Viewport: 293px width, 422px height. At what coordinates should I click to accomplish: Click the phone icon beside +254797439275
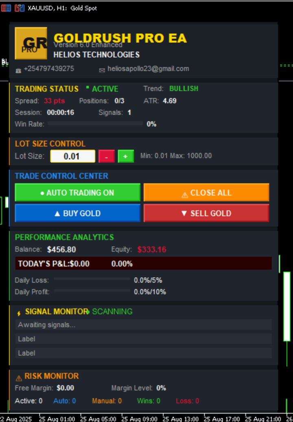click(x=18, y=71)
